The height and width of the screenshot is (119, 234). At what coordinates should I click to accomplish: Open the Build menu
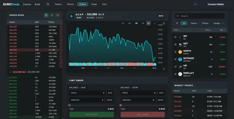tap(37, 4)
